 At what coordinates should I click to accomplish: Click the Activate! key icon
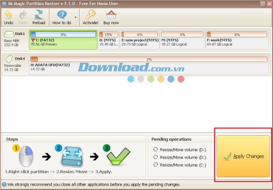point(91,15)
